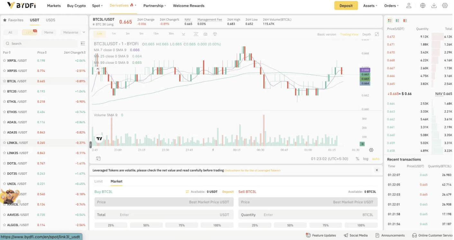This screenshot has height=240, width=454.
Task: Sort pairs list by Price
Action: point(42,53)
